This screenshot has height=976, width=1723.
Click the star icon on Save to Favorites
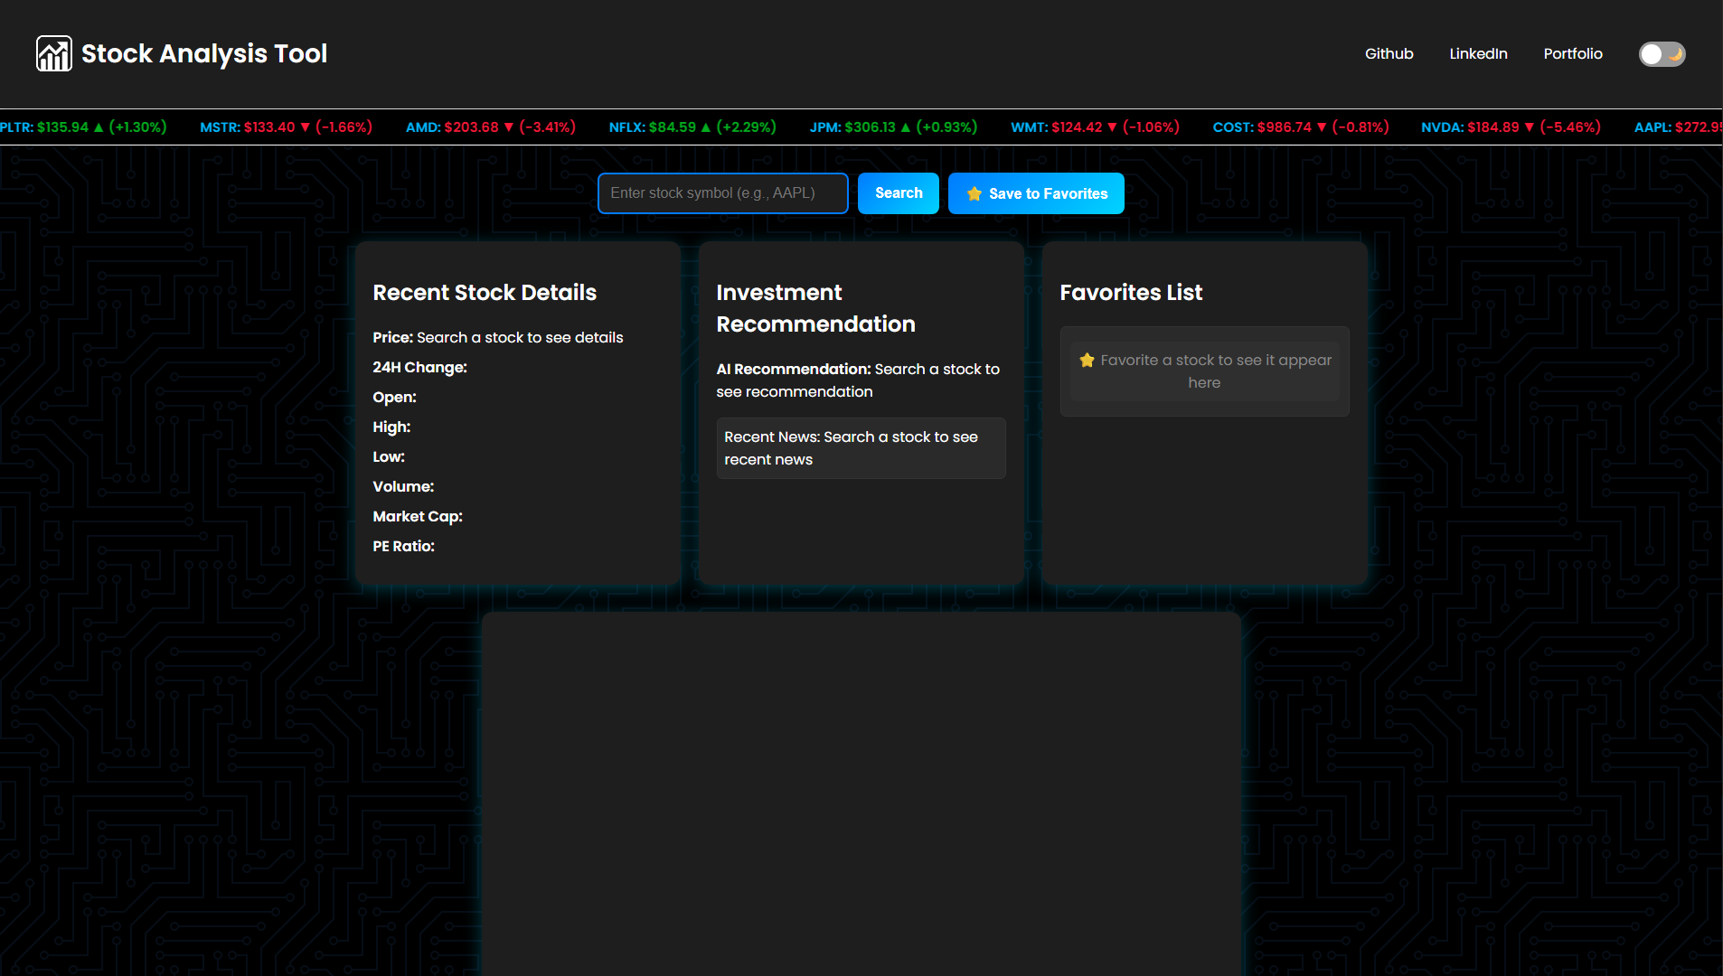pos(974,193)
